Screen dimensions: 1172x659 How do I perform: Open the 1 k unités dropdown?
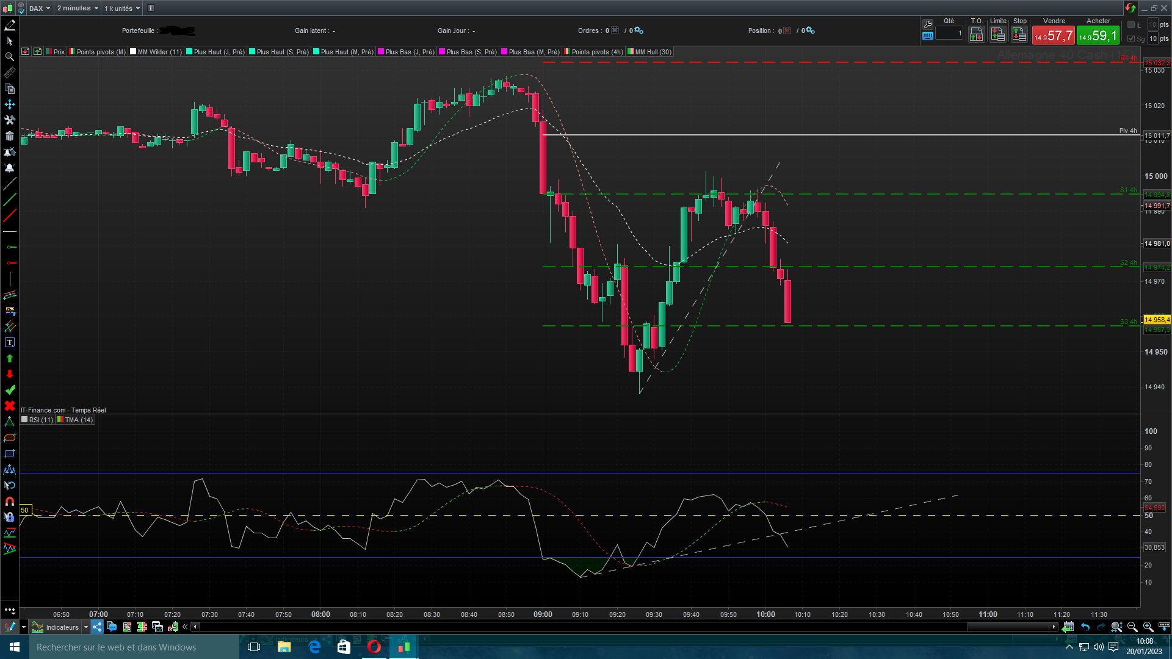[x=122, y=8]
